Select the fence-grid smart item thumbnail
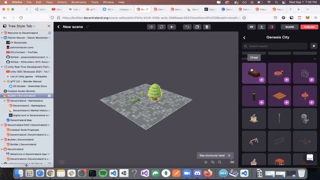Screen dimensions: 320x180 (x=304, y=73)
